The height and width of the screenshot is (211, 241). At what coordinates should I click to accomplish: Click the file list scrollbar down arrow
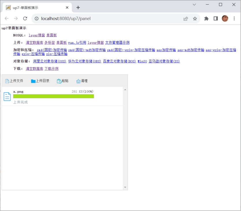pos(125,187)
